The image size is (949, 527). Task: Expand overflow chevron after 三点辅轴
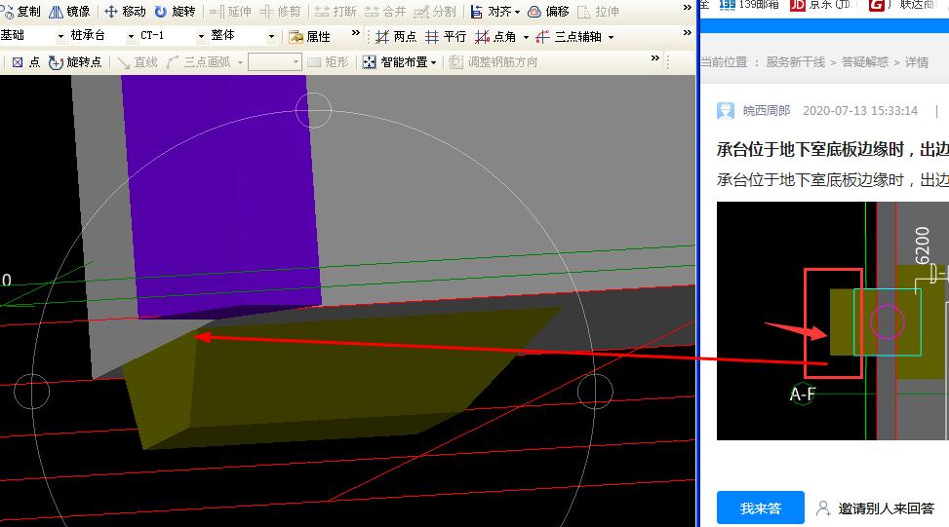[687, 33]
